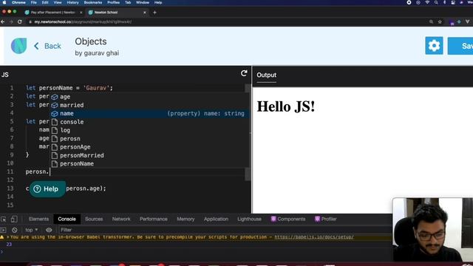
Task: Pick the 'personName' autocomplete suggestion
Action: [149, 164]
